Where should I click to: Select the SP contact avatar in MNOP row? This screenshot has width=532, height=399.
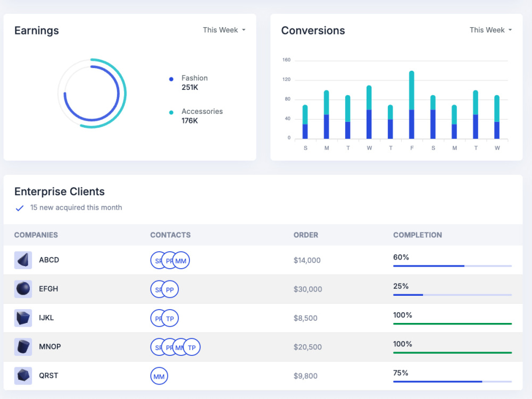coord(156,347)
